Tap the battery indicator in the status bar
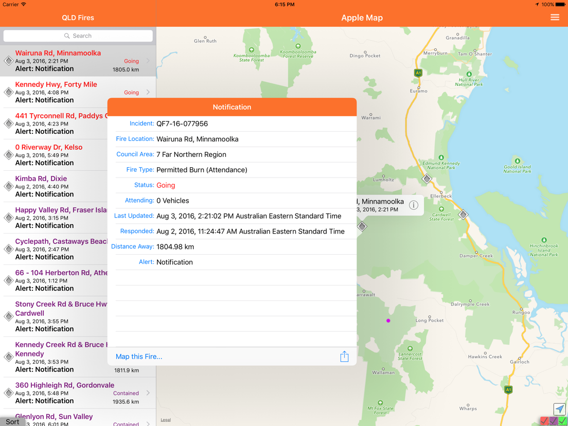Screen dimensions: 568x426 (x=560, y=4)
